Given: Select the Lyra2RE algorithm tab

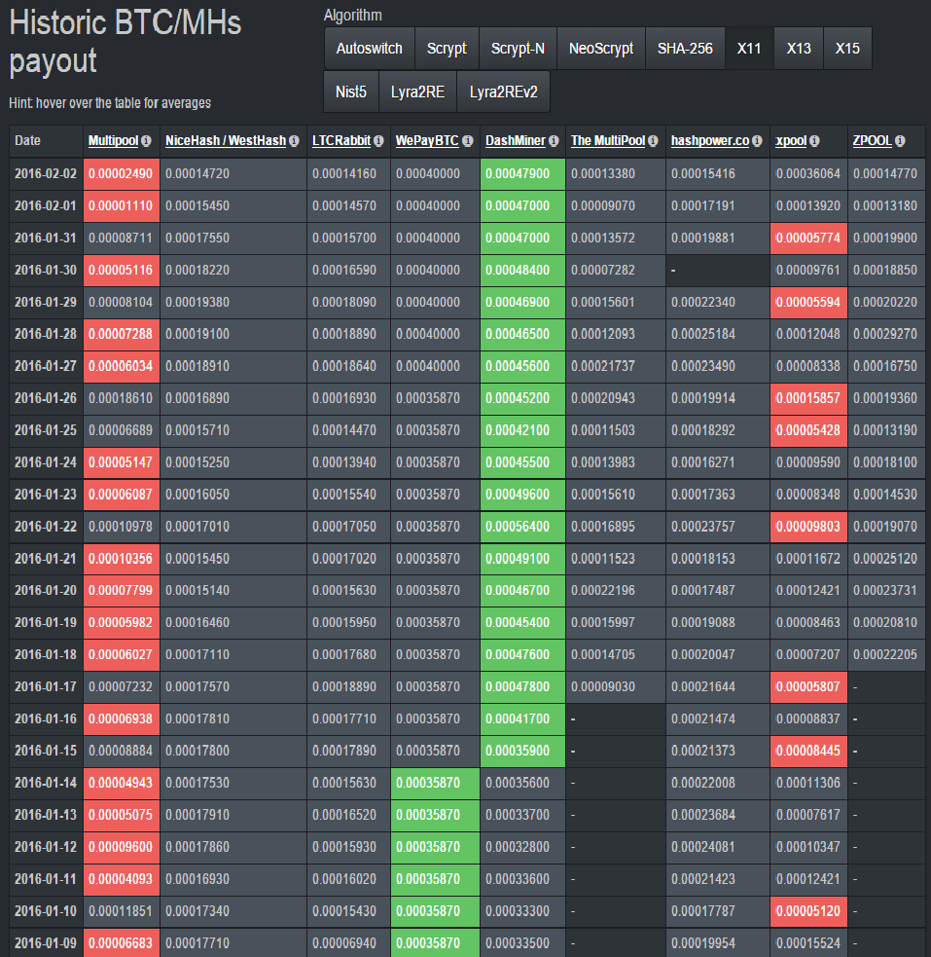Looking at the screenshot, I should tap(417, 92).
